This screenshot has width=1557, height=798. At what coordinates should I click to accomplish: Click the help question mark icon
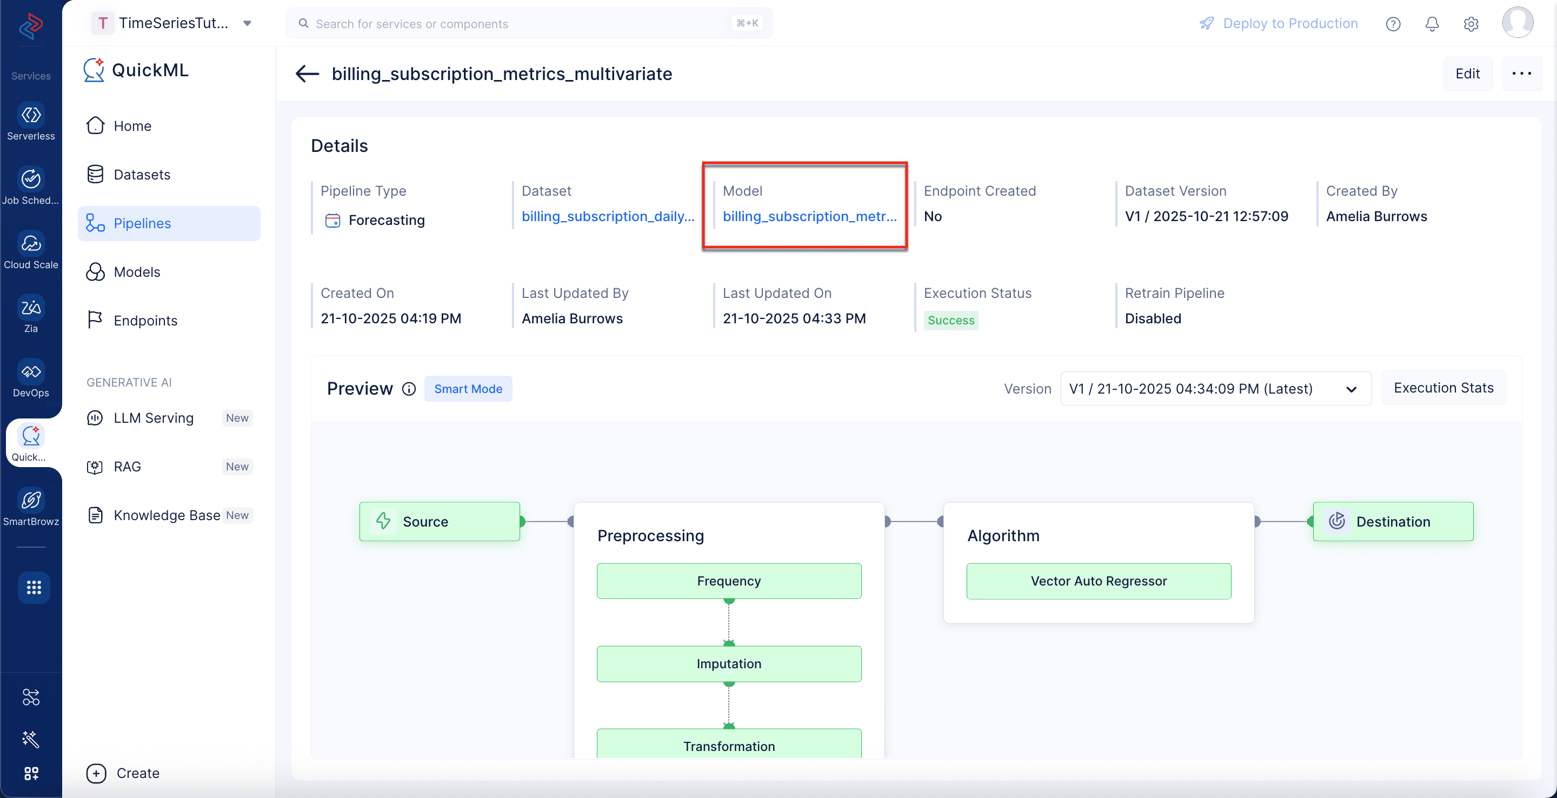(1393, 24)
